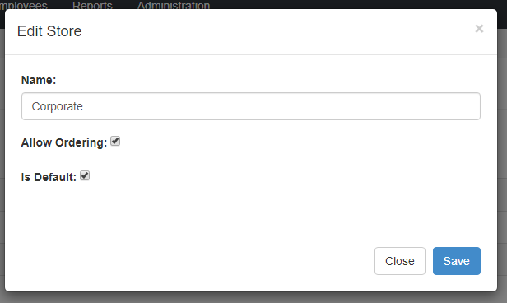Uncheck the Allow Ordering checkbox
The width and height of the screenshot is (507, 303).
[x=115, y=141]
